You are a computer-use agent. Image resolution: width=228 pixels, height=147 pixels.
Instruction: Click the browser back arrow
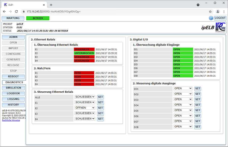pos(4,12)
